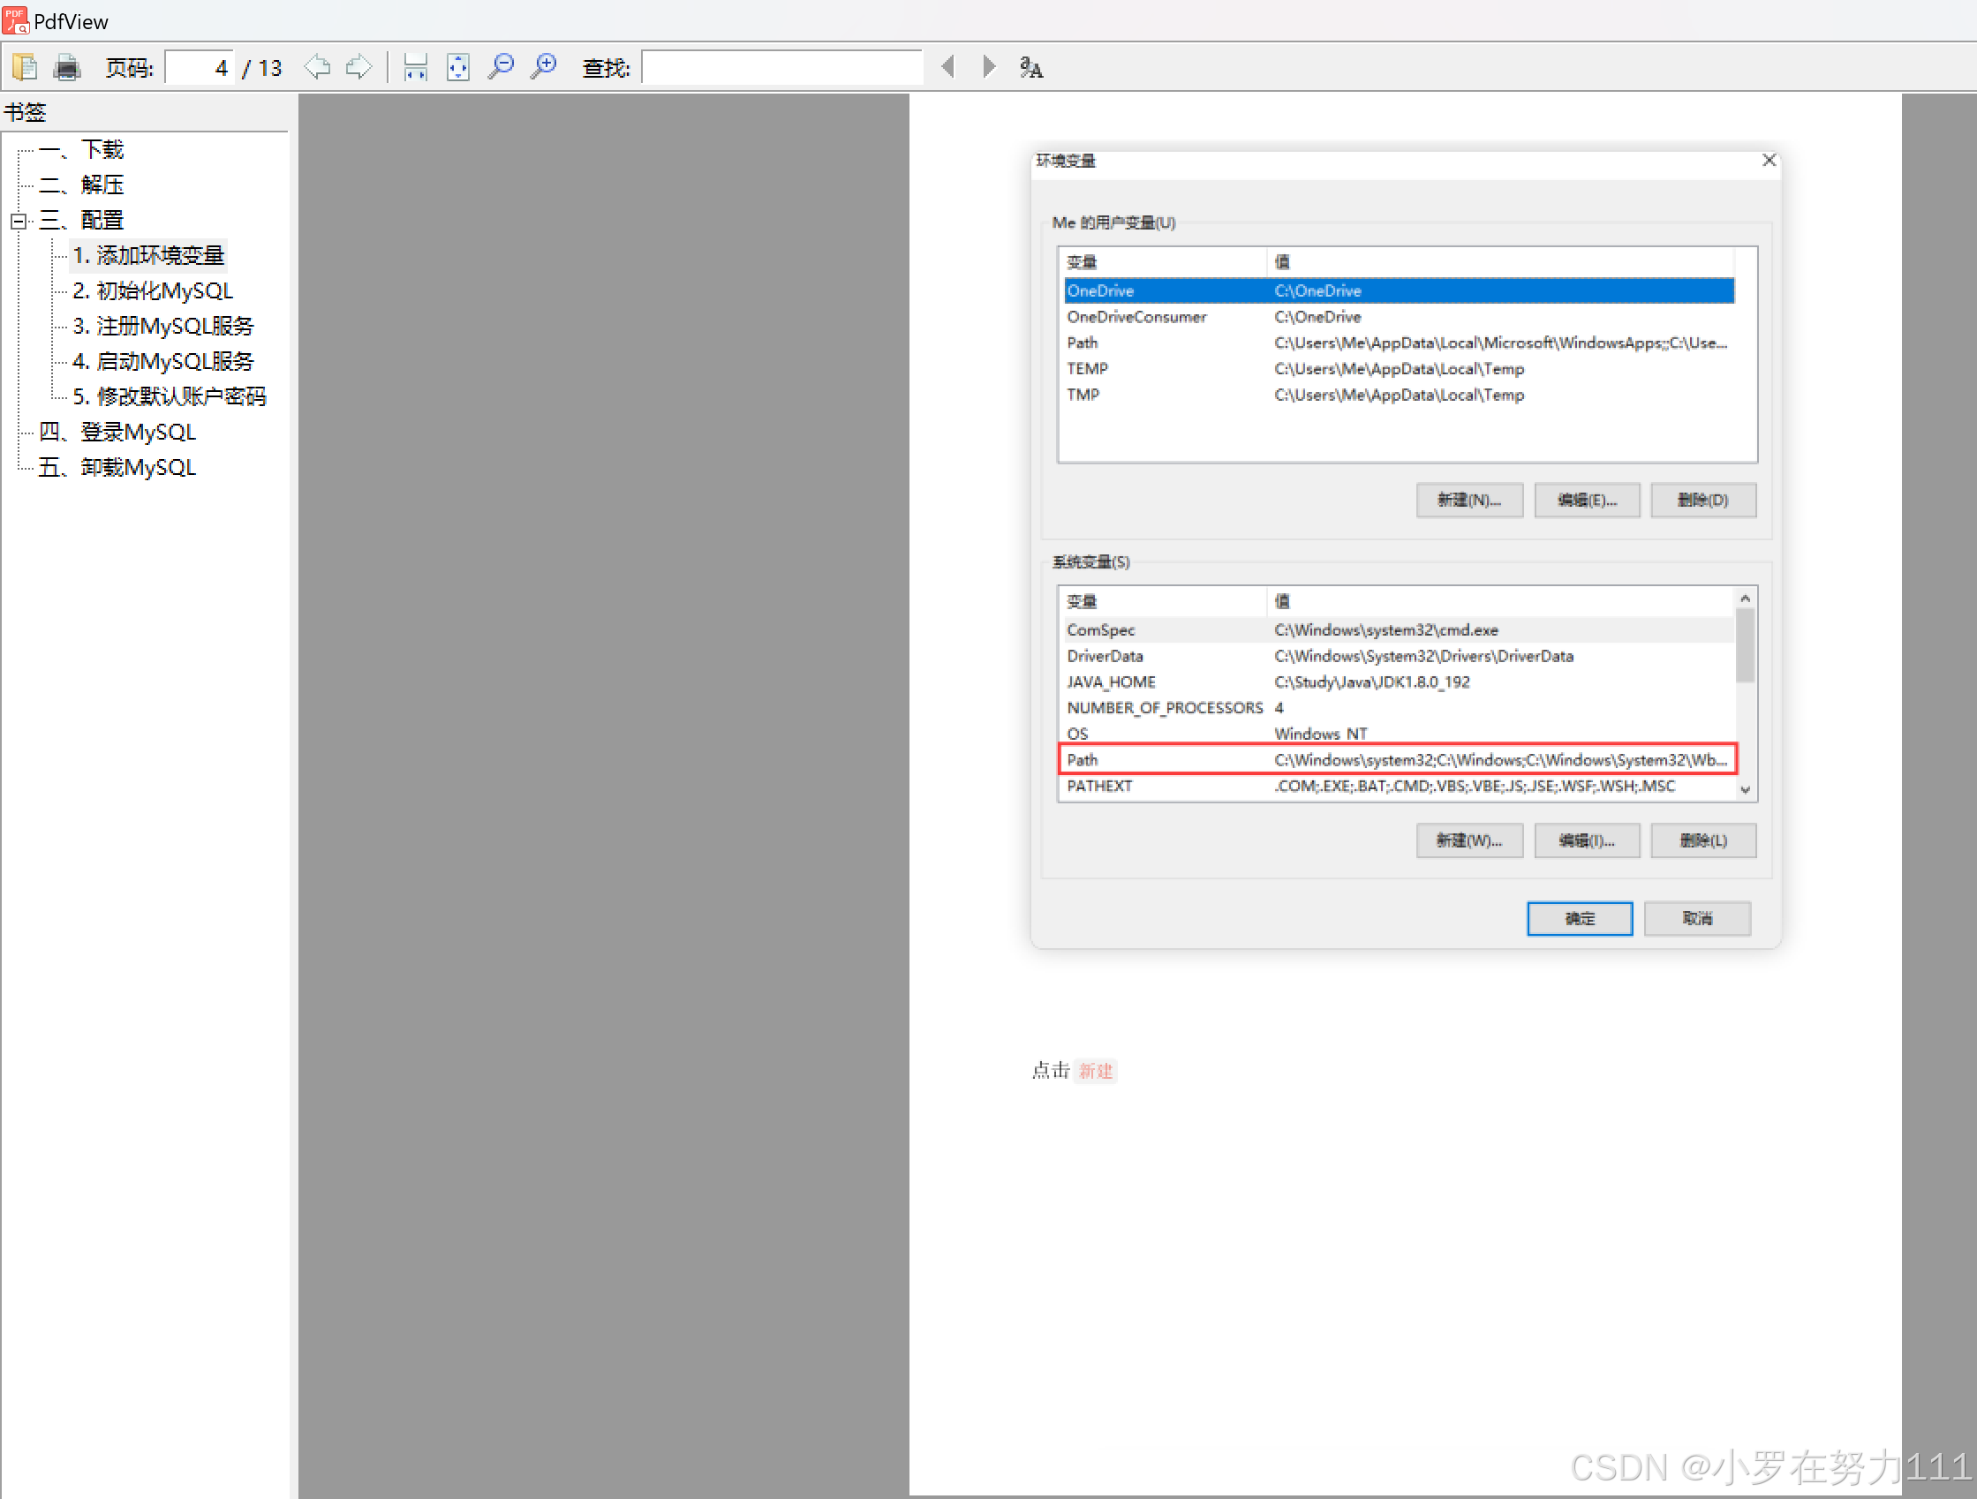The image size is (1977, 1499).
Task: Find next search match arrow
Action: [989, 67]
